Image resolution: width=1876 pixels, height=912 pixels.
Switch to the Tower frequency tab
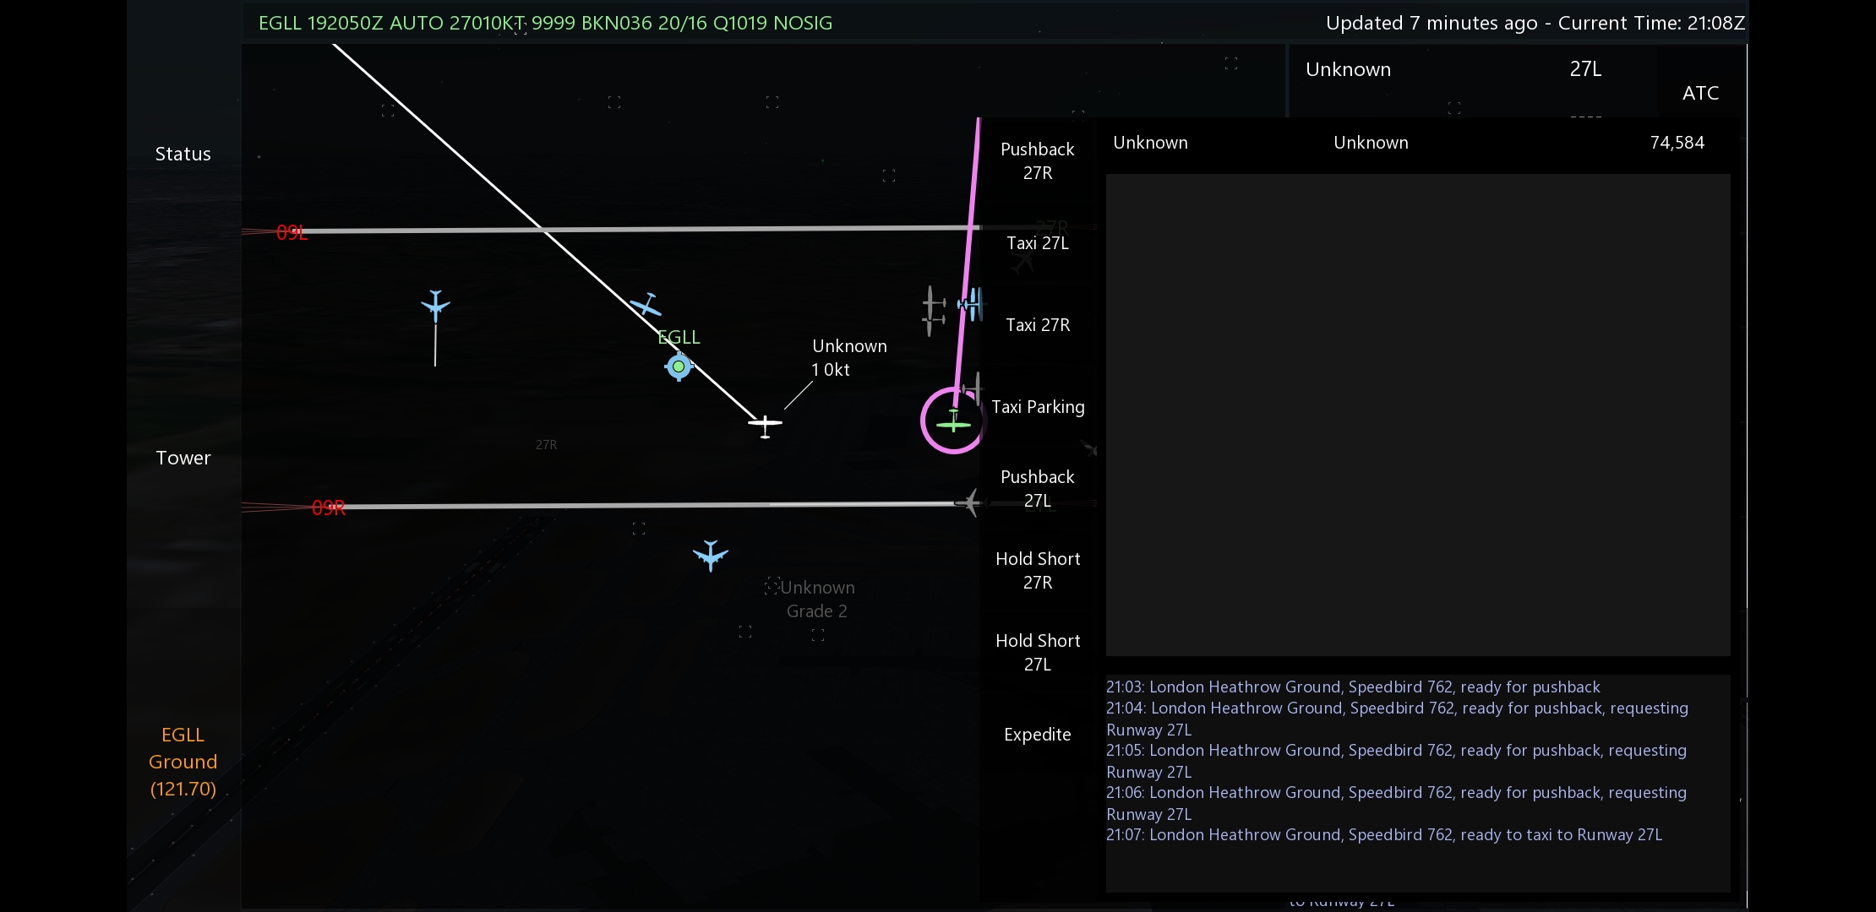coord(183,458)
